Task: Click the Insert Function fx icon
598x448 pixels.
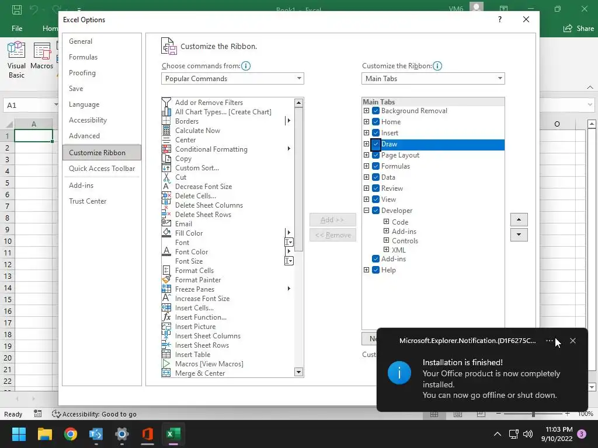Action: click(x=166, y=317)
